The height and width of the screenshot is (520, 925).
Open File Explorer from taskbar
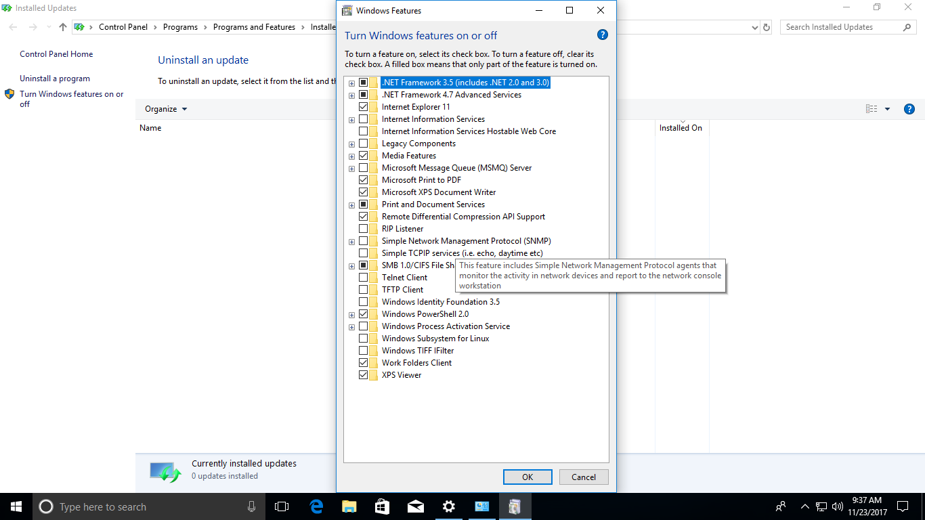click(x=349, y=506)
